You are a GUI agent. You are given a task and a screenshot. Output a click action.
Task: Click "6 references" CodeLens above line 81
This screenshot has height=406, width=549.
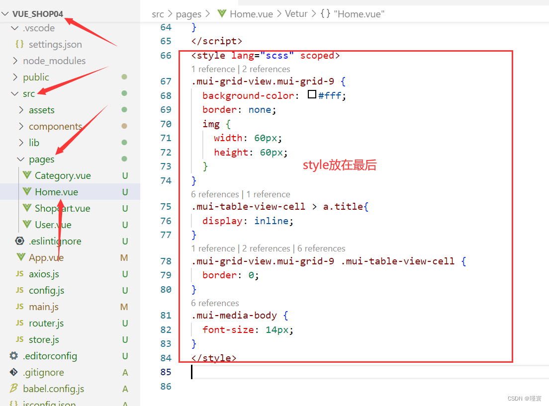[215, 303]
